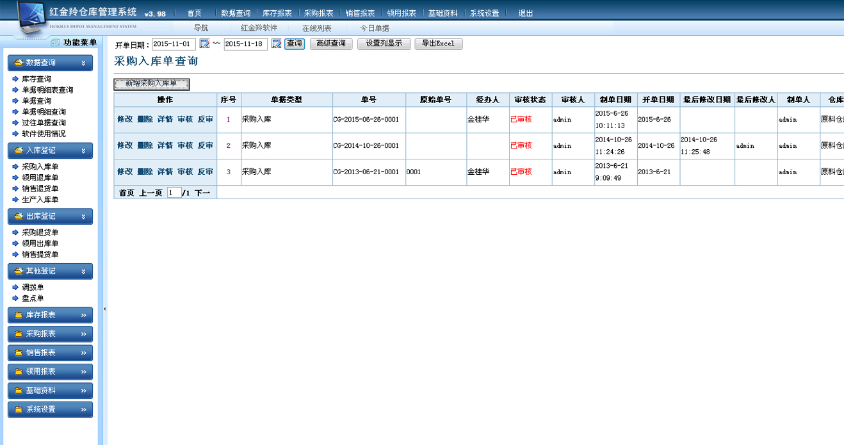Screen dimensions: 844x445
Task: Click the 导出Excel button
Action: click(x=439, y=44)
